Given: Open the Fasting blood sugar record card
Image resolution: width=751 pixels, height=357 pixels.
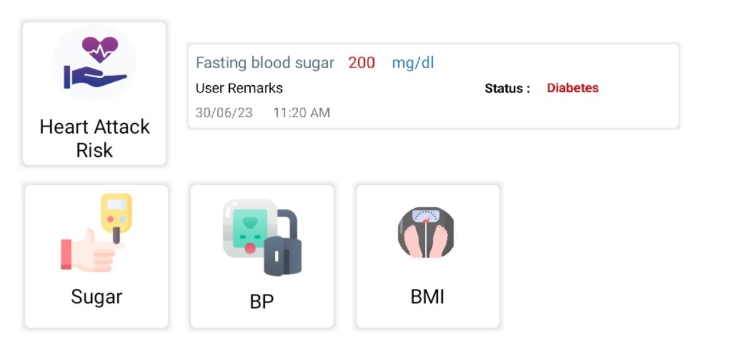Looking at the screenshot, I should (434, 86).
